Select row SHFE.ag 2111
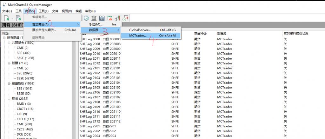Image resolution: width=325 pixels, height=139 pixels. coord(202,116)
